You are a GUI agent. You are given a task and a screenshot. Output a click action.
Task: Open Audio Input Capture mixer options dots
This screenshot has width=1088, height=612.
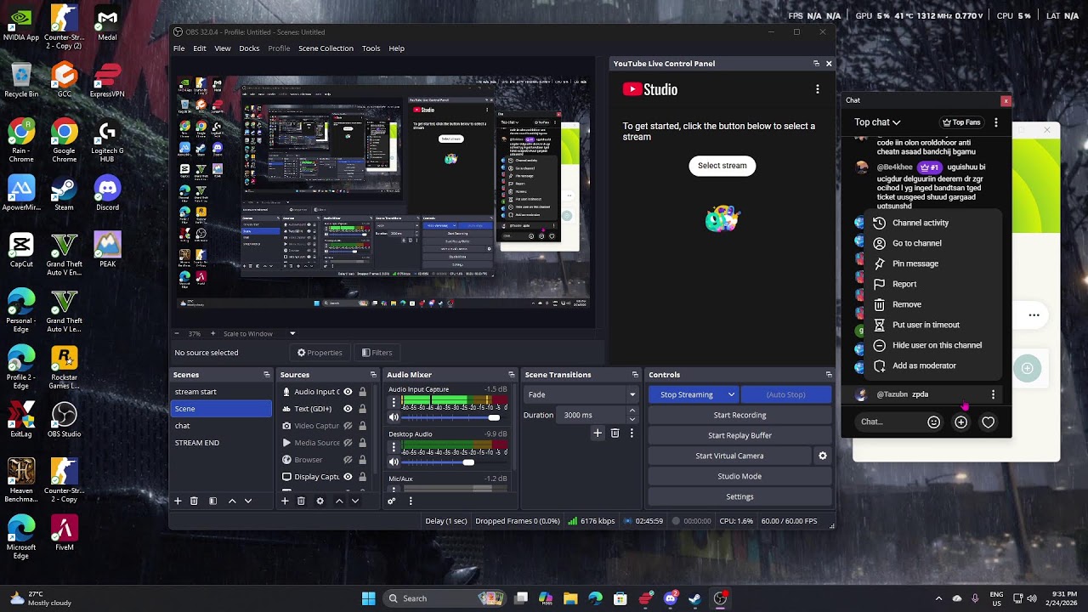(x=394, y=401)
